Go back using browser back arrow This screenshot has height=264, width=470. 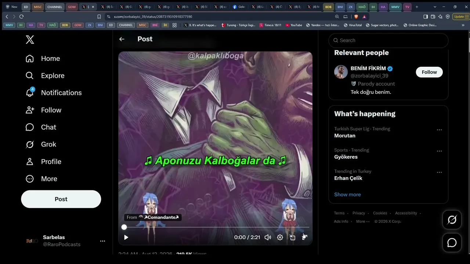[x=7, y=16]
